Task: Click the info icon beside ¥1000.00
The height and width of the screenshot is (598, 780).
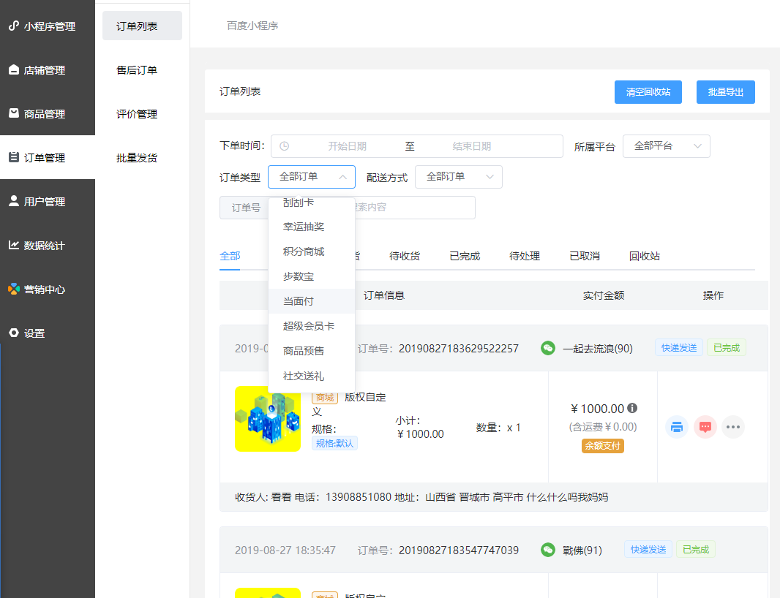Action: [x=632, y=408]
